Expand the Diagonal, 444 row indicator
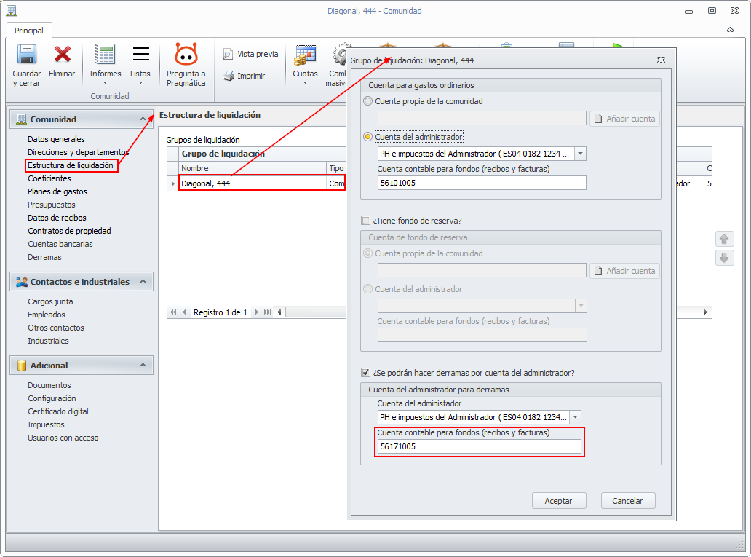 [173, 183]
